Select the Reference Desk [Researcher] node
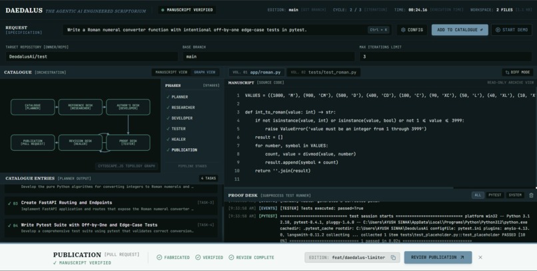 [81, 107]
